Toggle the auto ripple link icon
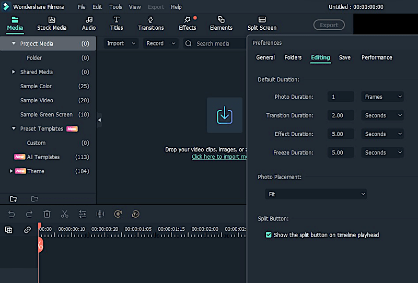Image resolution: width=418 pixels, height=283 pixels. pos(27,230)
